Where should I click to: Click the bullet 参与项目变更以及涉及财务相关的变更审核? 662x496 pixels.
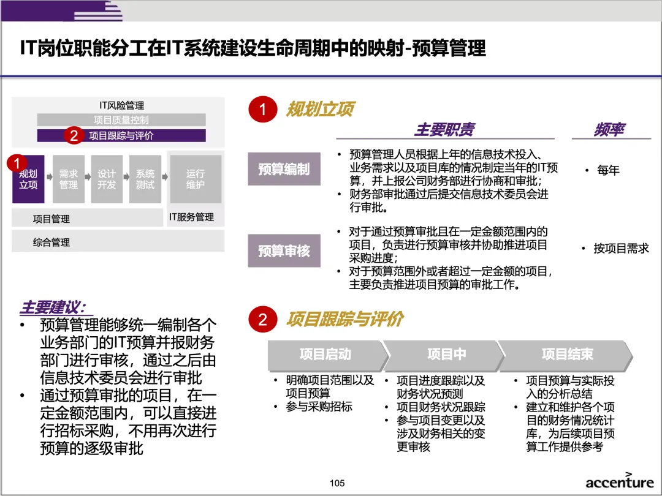coord(441,434)
